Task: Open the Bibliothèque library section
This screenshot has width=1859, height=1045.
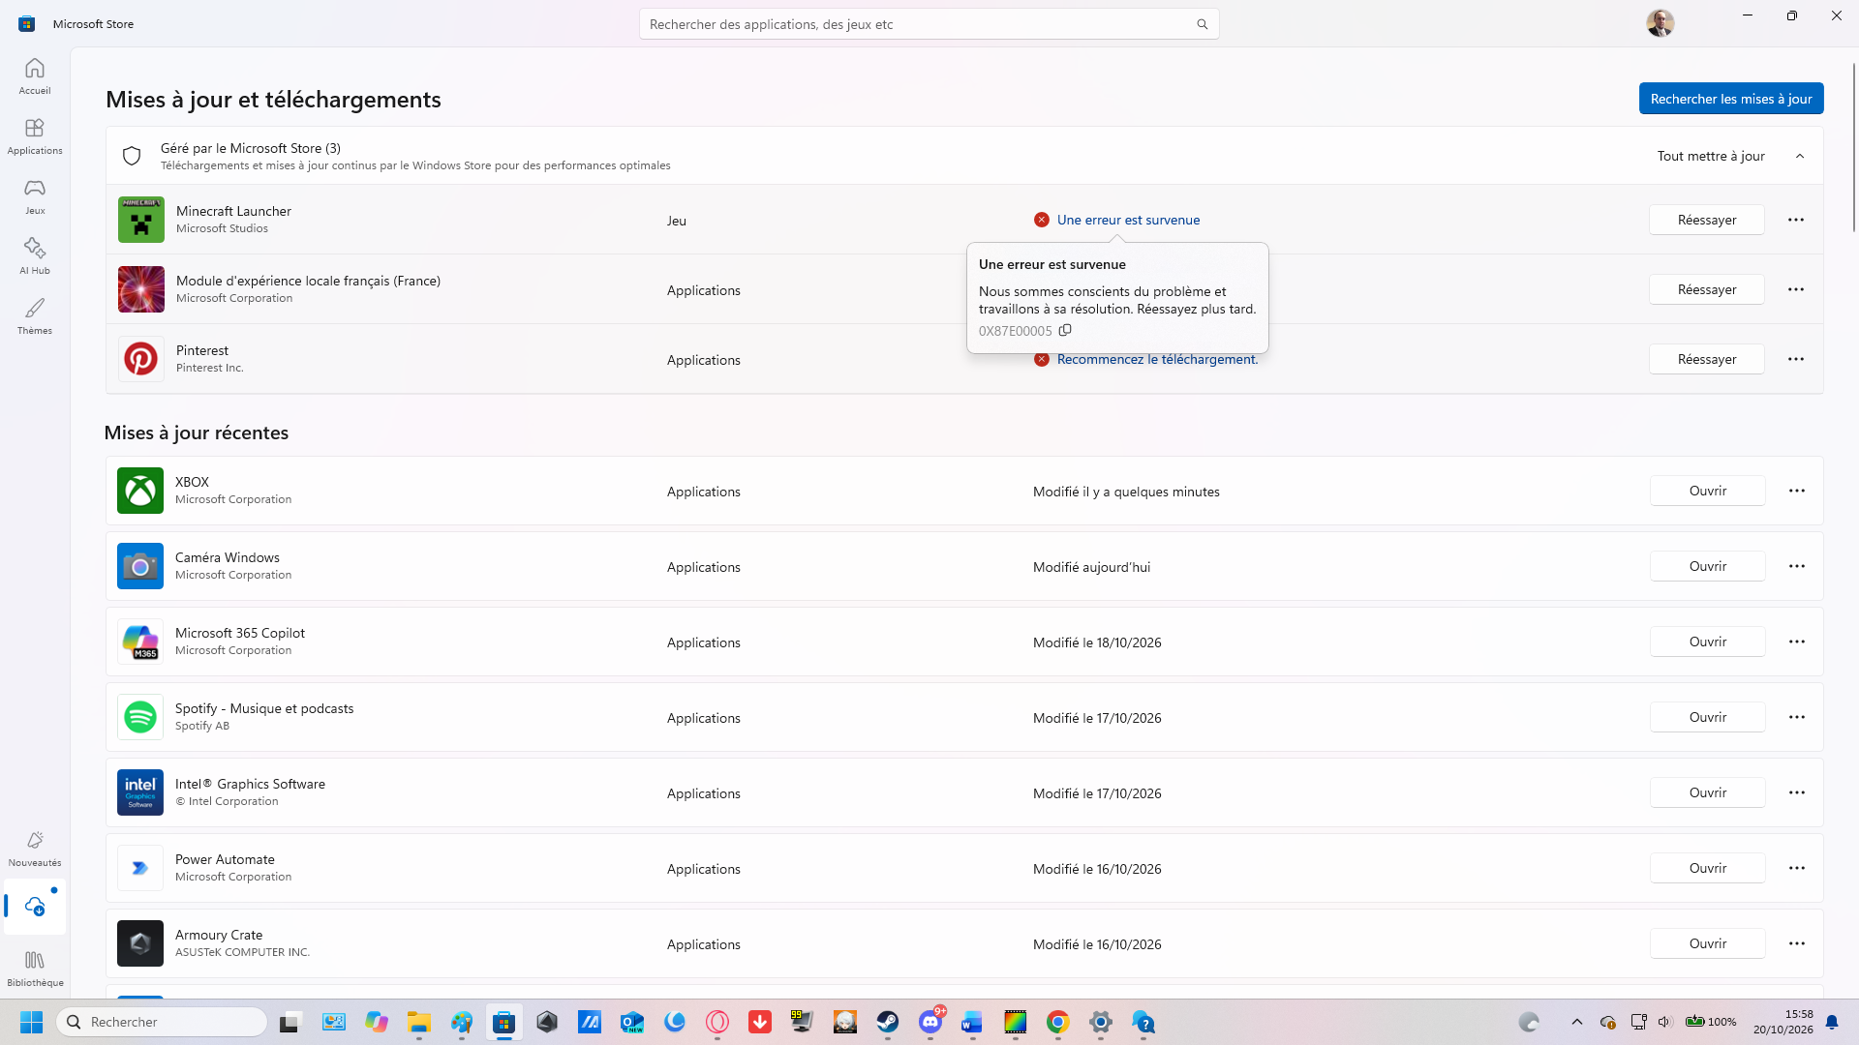Action: [35, 969]
